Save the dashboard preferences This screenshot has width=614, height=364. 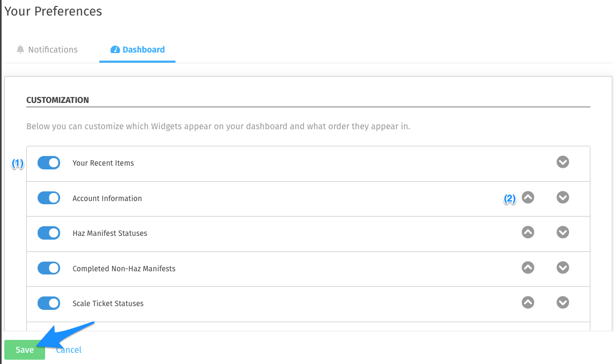pyautogui.click(x=25, y=350)
